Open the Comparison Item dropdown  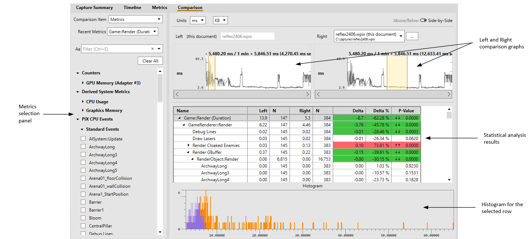click(136, 19)
